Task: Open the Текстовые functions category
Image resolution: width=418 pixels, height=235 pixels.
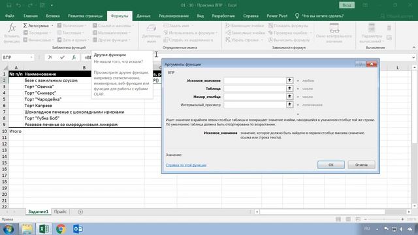Action: tap(71, 33)
